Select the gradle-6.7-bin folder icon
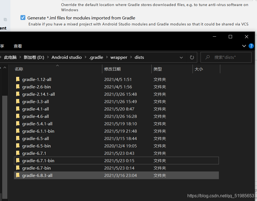 (x=18, y=168)
